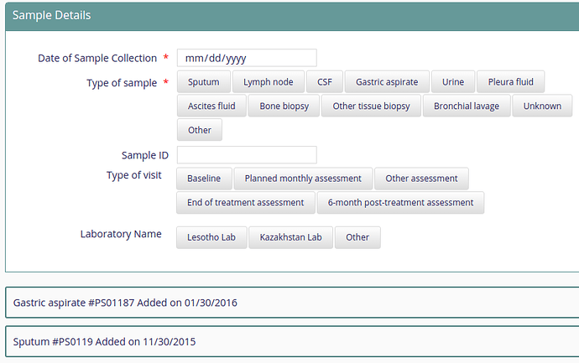Viewport: 579px width, 363px height.
Task: Pick Gastric aspirate sample type
Action: click(x=387, y=81)
